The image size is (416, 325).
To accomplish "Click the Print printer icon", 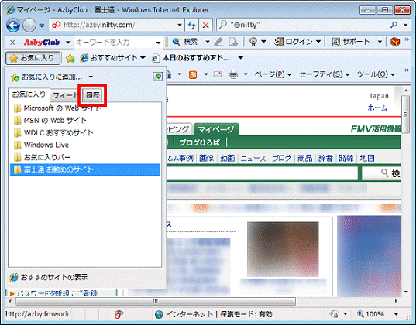I will coord(233,74).
